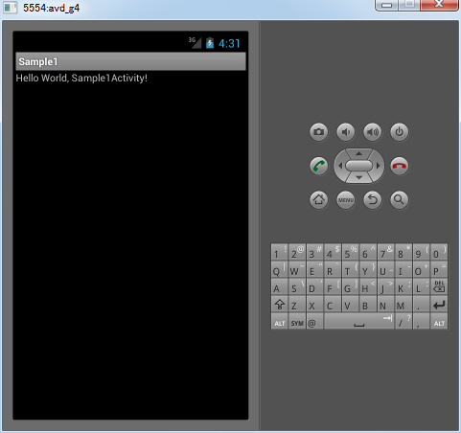
Task: Go to home screen via Home button
Action: coord(318,200)
